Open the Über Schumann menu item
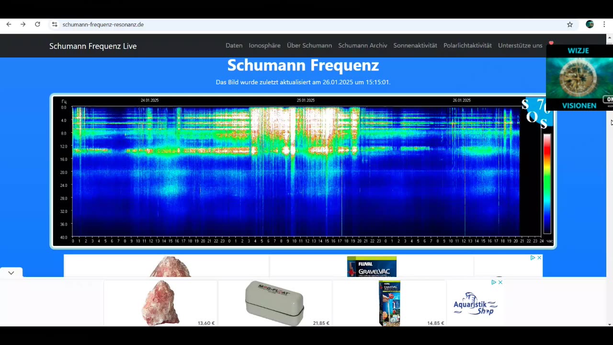Image resolution: width=613 pixels, height=345 pixels. (x=309, y=46)
